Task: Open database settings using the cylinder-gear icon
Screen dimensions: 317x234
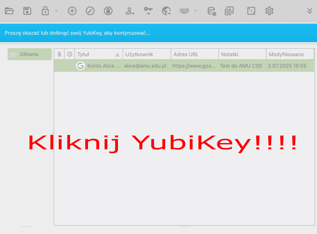Action: click(212, 11)
